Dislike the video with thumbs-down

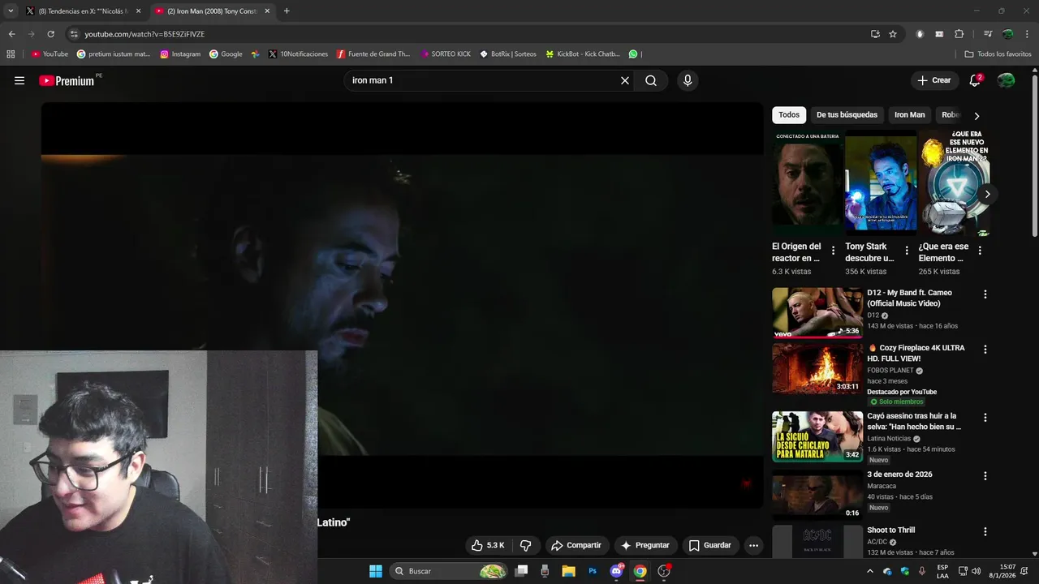(x=525, y=545)
